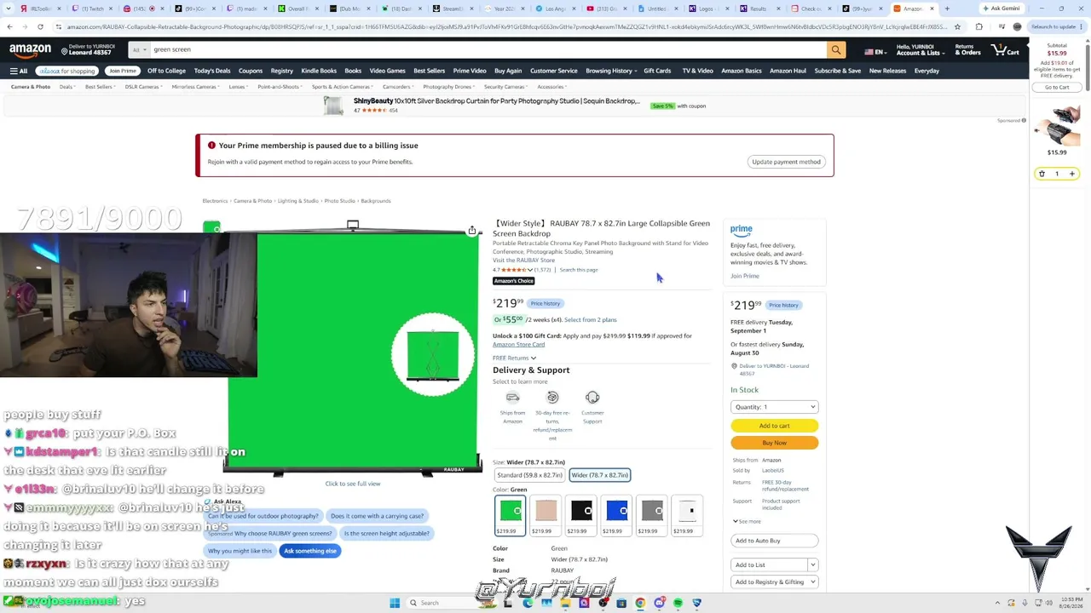Choose the gray color swatch
Viewport: 1091px width, 613px height.
point(652,515)
